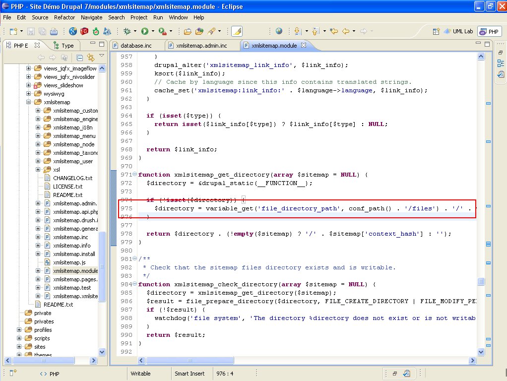Click the Open Perspective icon
507x381 pixels.
(x=436, y=31)
